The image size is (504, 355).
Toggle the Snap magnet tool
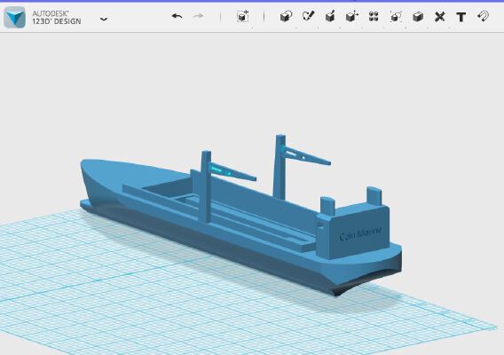483,16
